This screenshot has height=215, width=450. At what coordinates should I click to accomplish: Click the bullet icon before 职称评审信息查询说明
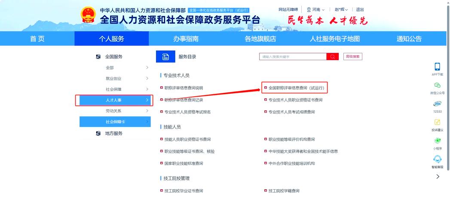162,88
